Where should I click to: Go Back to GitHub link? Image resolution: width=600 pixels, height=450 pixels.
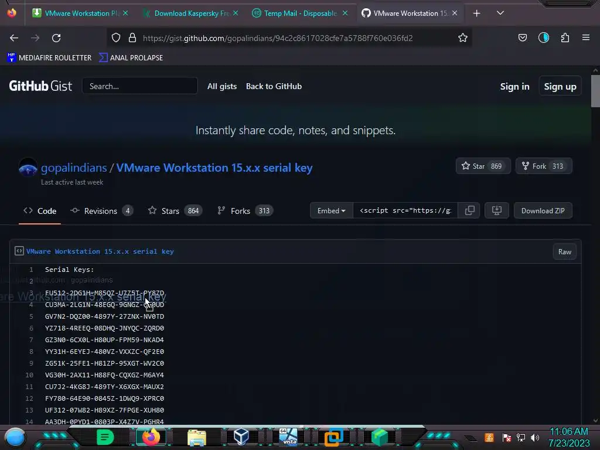tap(274, 87)
